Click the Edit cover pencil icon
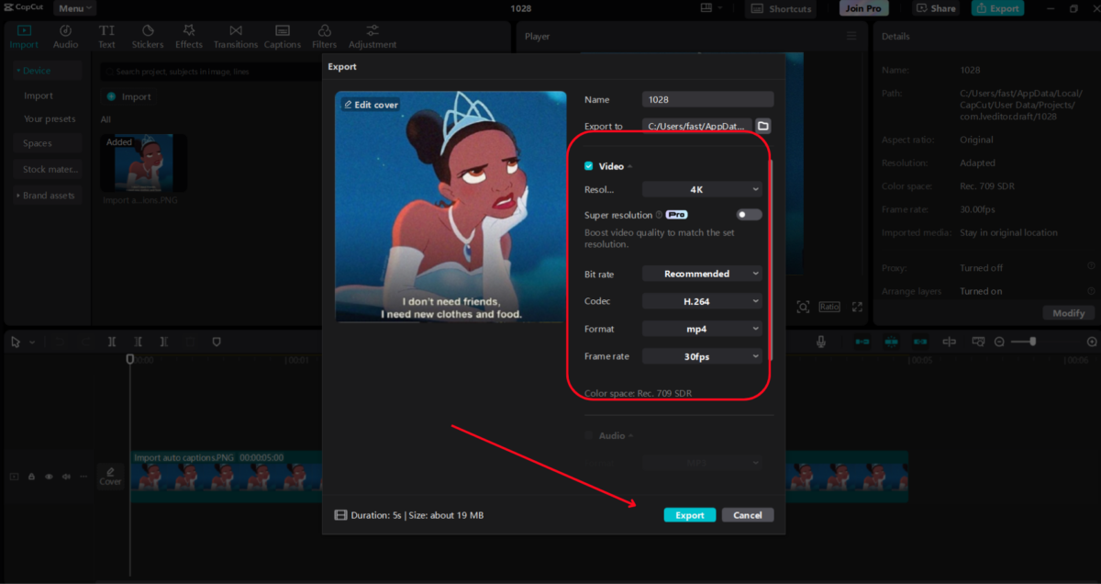Image resolution: width=1101 pixels, height=584 pixels. (x=349, y=105)
